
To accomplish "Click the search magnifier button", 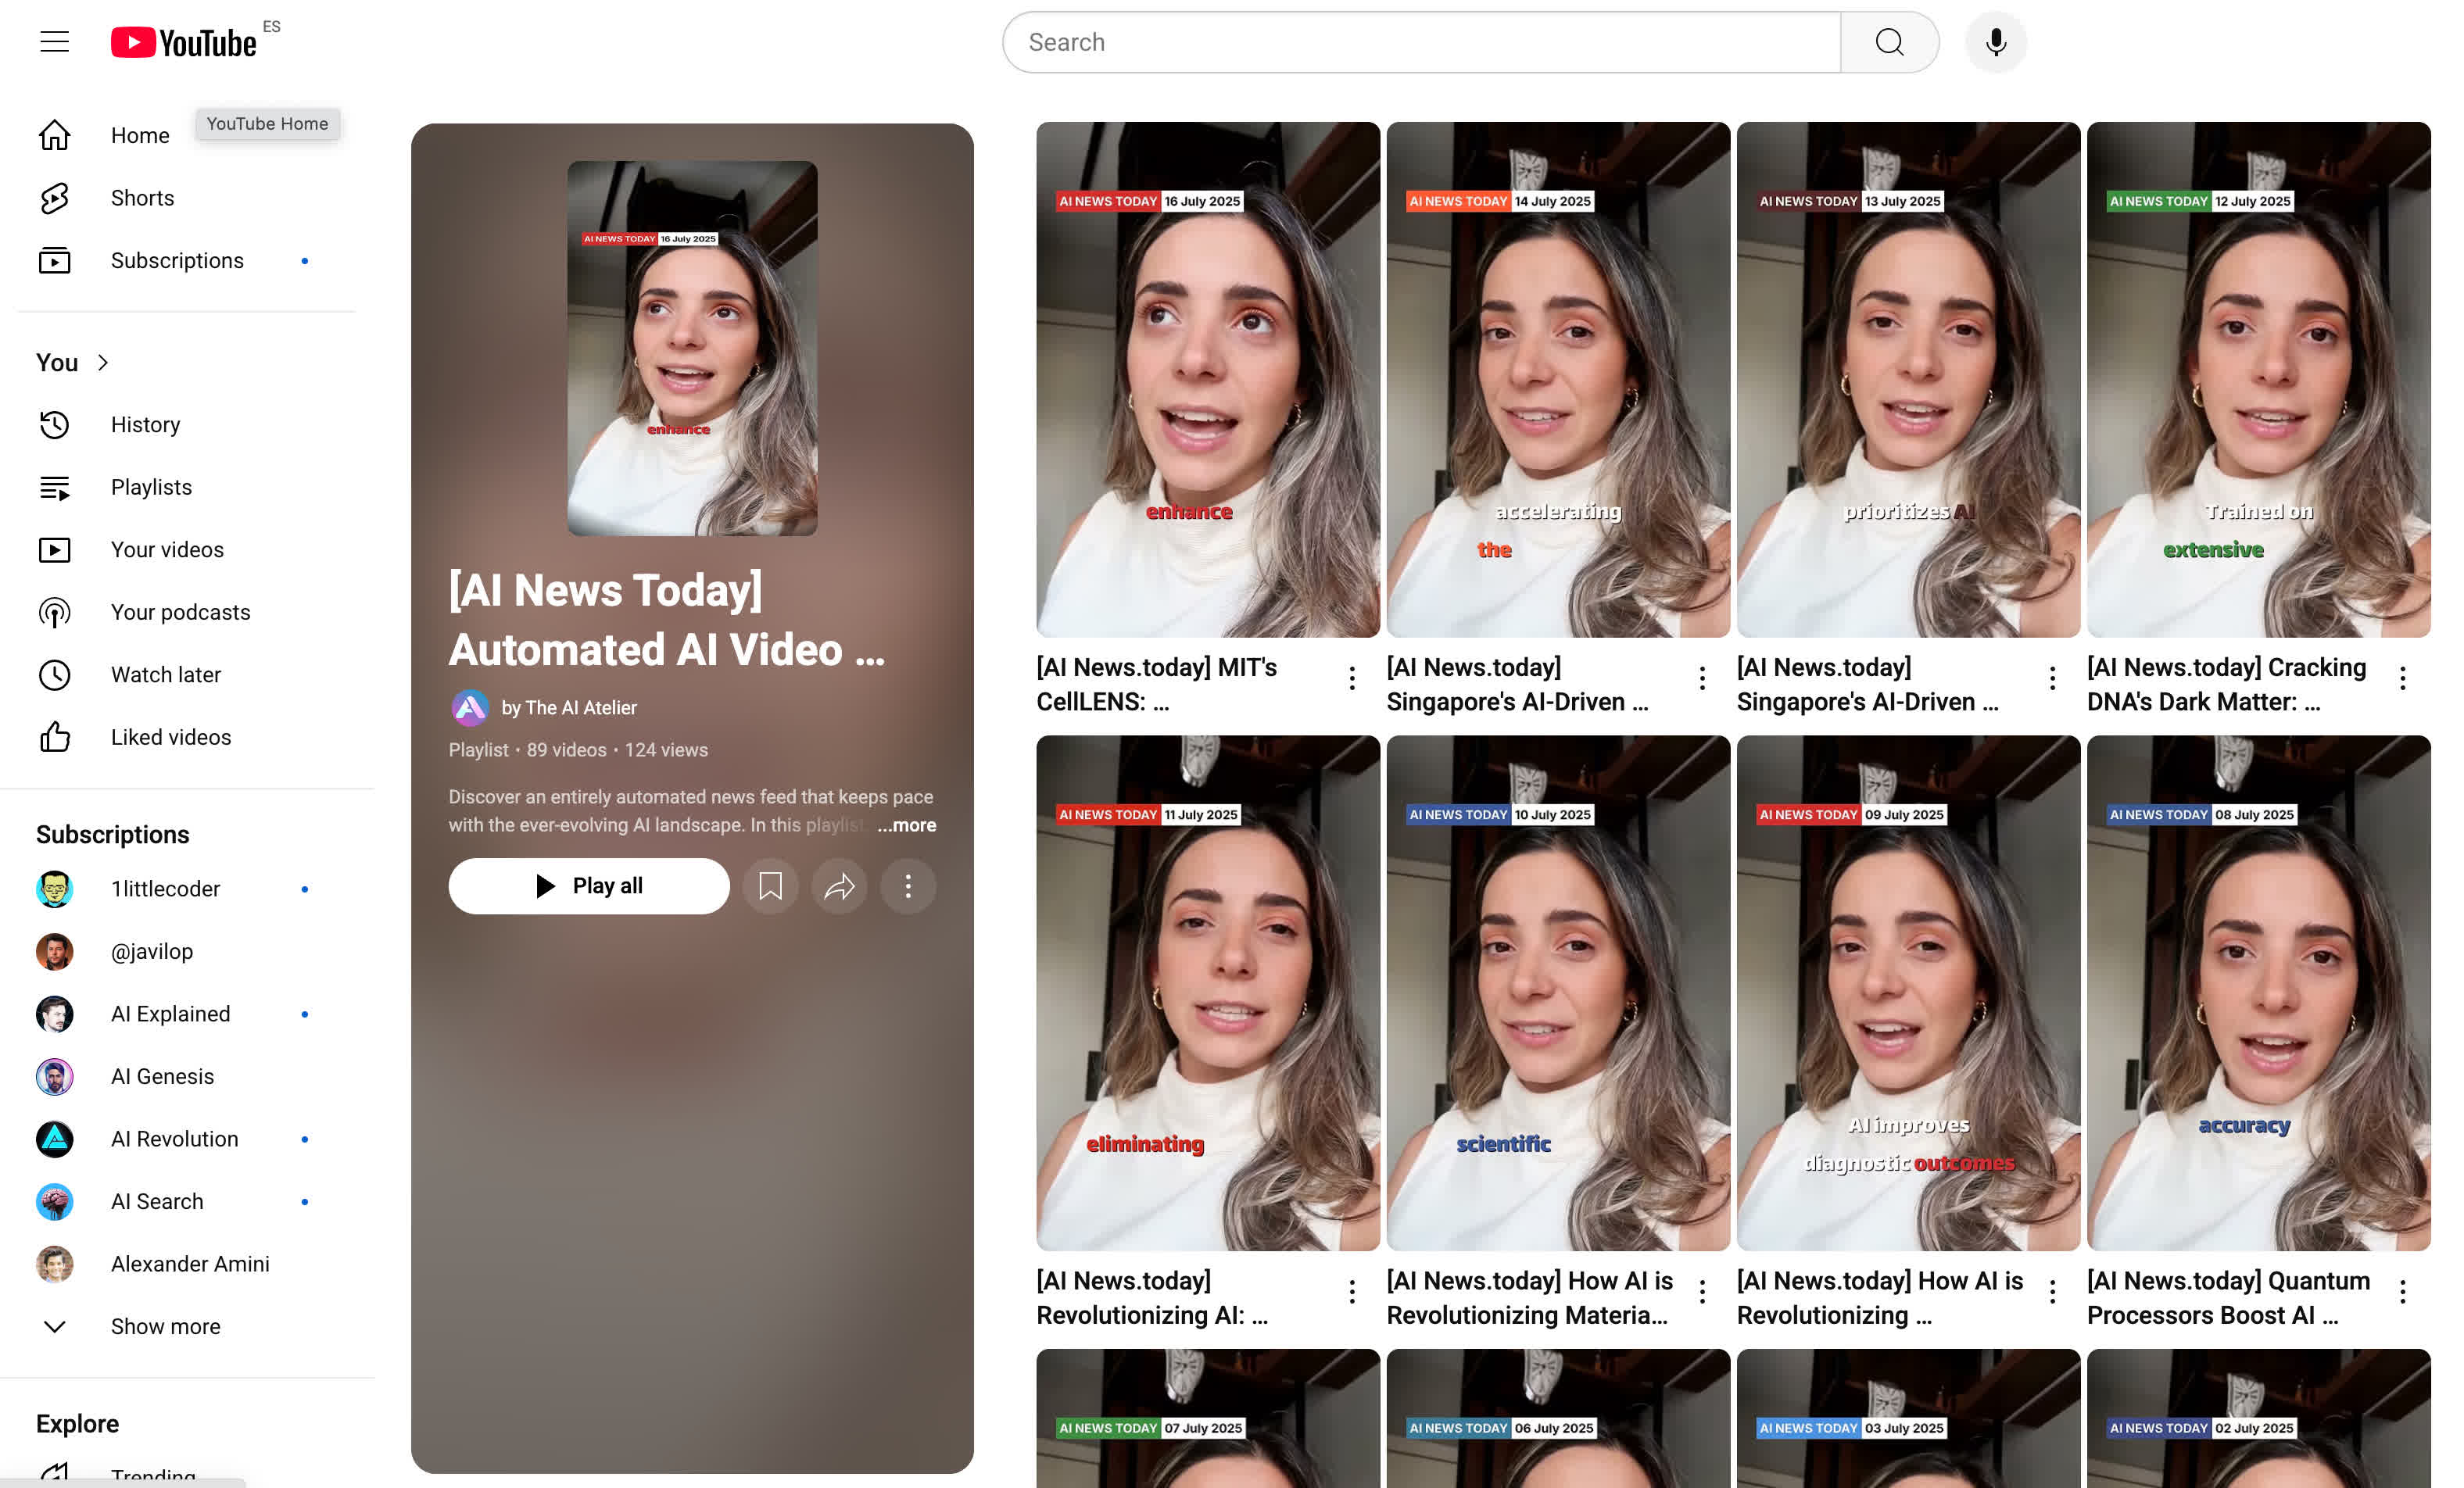I will coord(1889,42).
